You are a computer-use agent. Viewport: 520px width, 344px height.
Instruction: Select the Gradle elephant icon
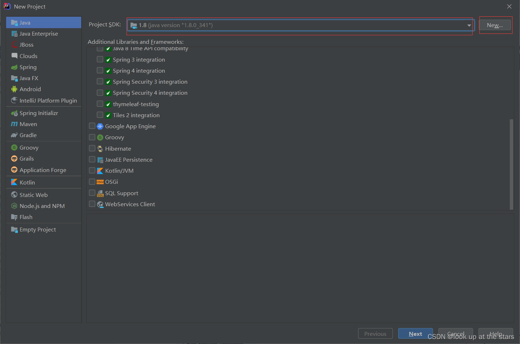point(14,135)
